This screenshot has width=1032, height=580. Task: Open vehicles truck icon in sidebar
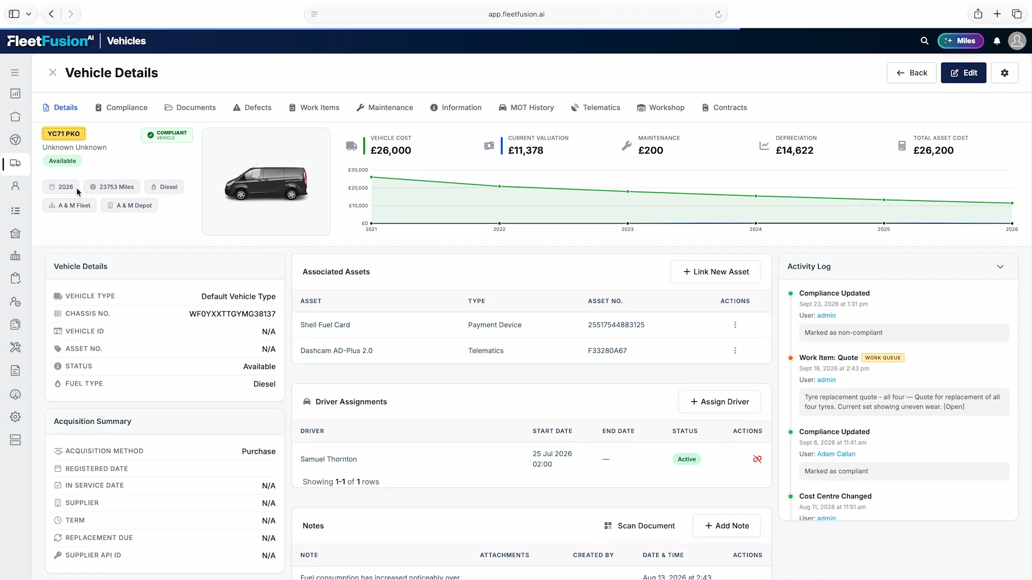[16, 163]
